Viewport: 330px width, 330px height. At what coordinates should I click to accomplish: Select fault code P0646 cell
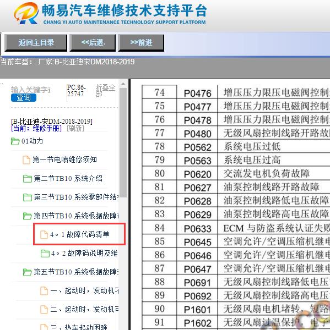coord(198,256)
